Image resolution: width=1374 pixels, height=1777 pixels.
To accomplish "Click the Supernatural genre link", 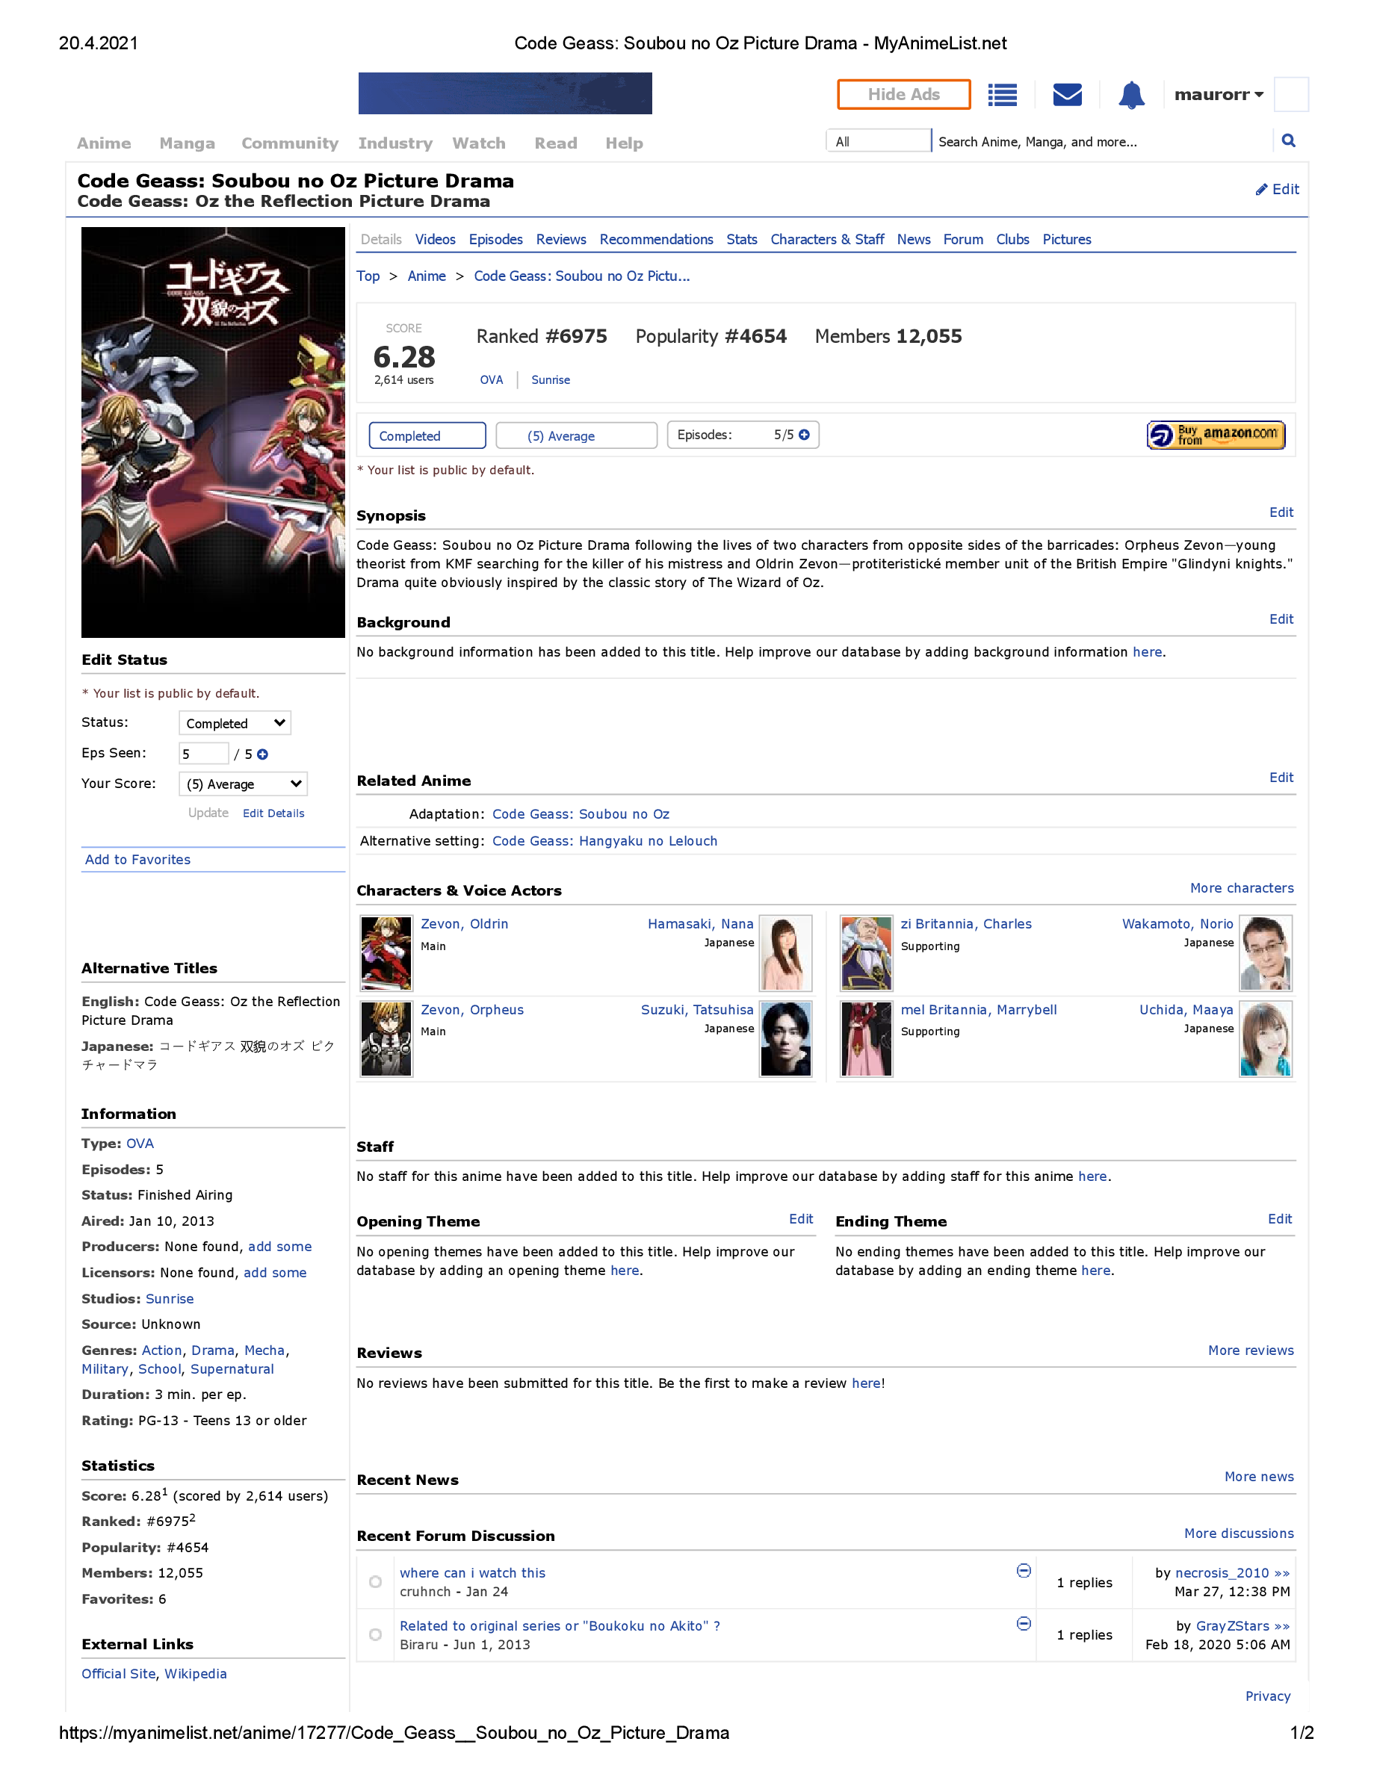I will coord(232,1369).
